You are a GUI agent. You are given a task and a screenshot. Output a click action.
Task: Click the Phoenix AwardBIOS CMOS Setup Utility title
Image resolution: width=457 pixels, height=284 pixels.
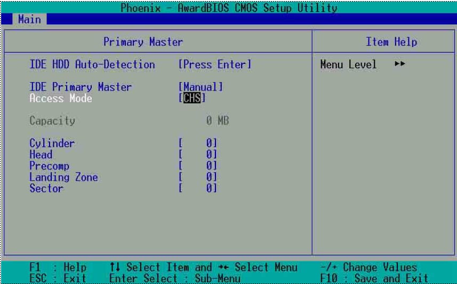point(229,8)
